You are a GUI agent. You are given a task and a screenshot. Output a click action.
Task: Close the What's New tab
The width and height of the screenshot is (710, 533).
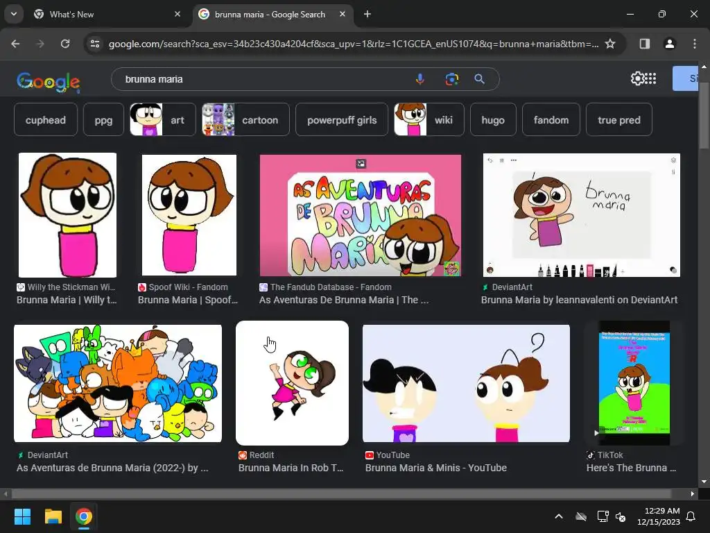(177, 15)
